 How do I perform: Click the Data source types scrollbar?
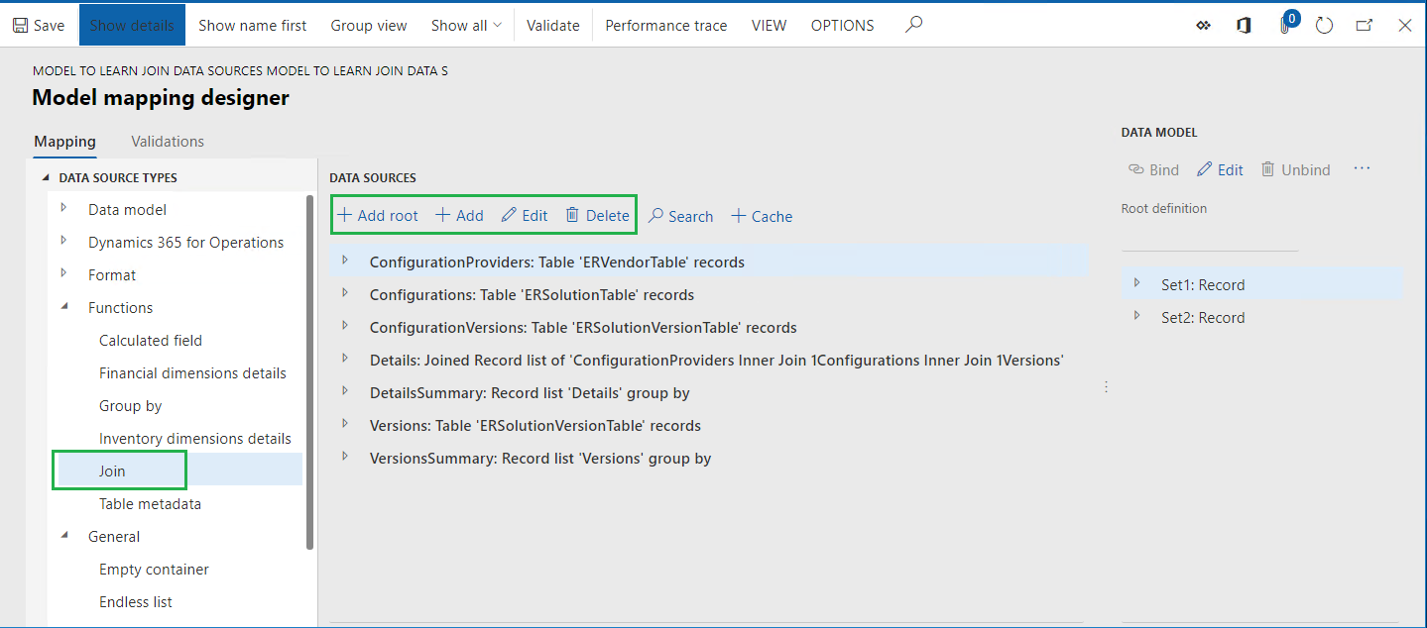(x=310, y=371)
